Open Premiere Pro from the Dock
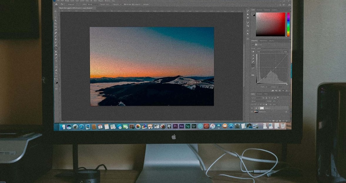346x183 pixels. (175, 126)
